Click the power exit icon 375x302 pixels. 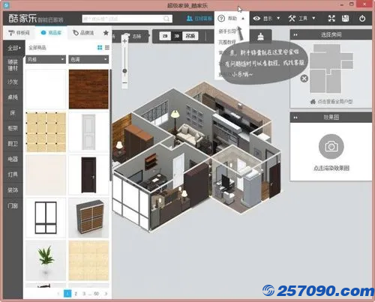click(362, 19)
